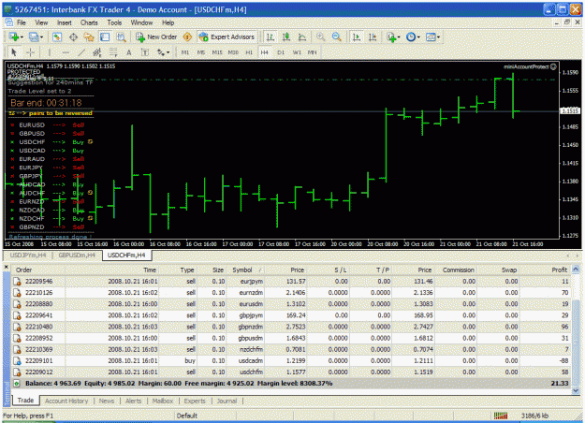Open the Strategy Tester icon
This screenshot has width=585, height=423.
(x=121, y=36)
